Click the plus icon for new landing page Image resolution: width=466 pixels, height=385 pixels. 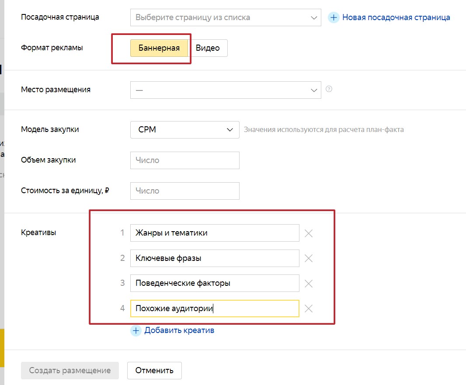click(334, 18)
